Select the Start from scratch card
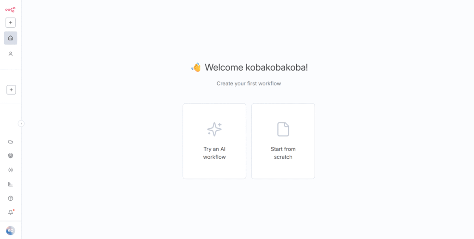474x239 pixels. pos(283,141)
